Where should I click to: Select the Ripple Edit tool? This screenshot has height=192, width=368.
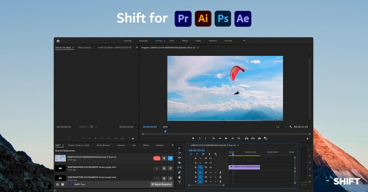click(x=179, y=158)
